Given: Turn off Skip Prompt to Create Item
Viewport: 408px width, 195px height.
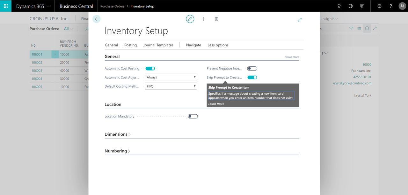Looking at the screenshot, I should [x=252, y=77].
